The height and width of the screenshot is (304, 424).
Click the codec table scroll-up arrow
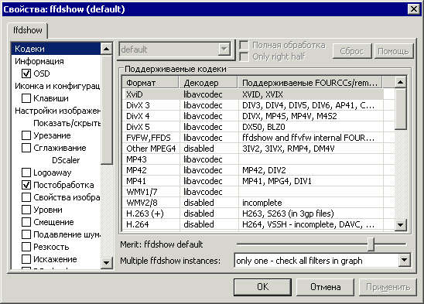tap(401, 82)
